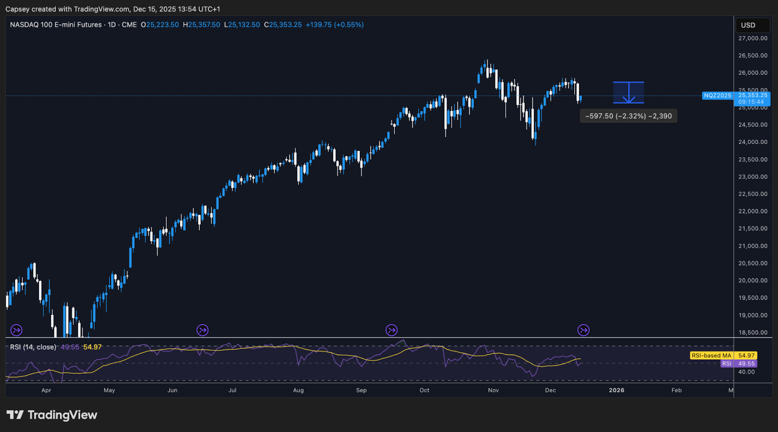Select the blue price range measurement box

[x=628, y=92]
